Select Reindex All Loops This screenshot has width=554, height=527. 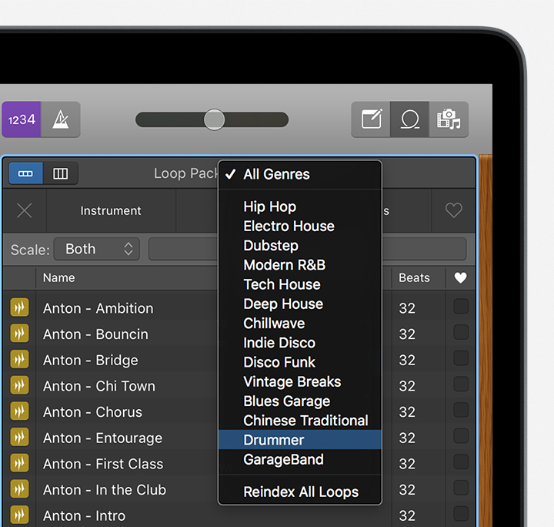(x=300, y=492)
